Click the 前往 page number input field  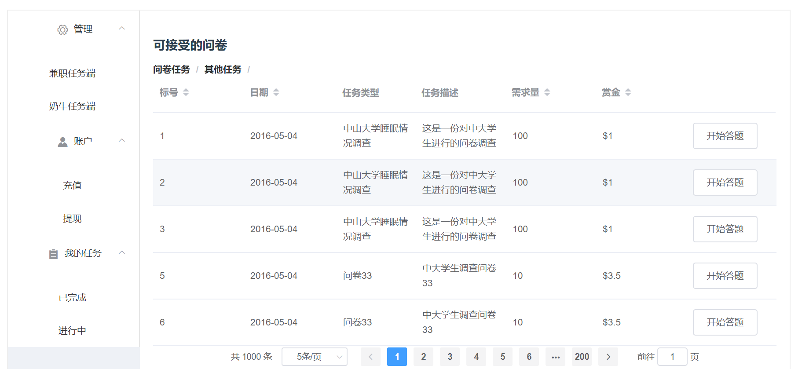[672, 357]
